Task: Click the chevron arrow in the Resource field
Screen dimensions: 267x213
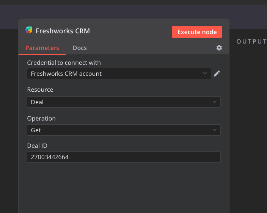Action: pos(215,102)
